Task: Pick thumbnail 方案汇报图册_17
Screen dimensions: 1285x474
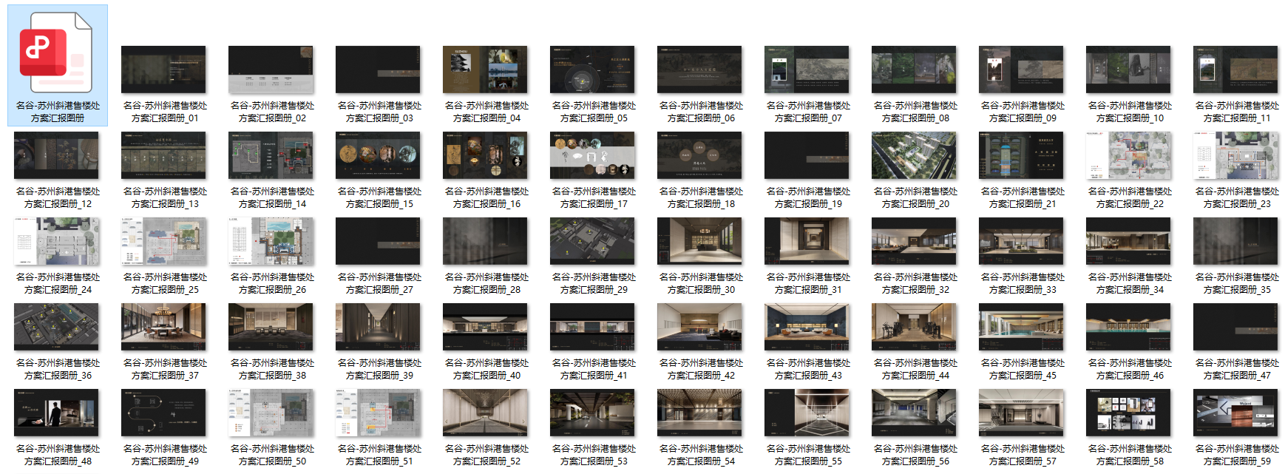Action: coord(592,155)
